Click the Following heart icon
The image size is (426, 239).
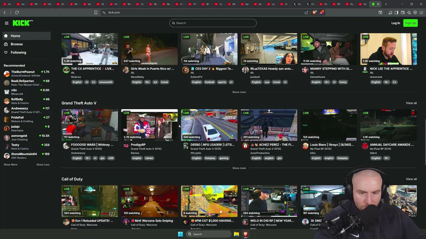[x=6, y=52]
